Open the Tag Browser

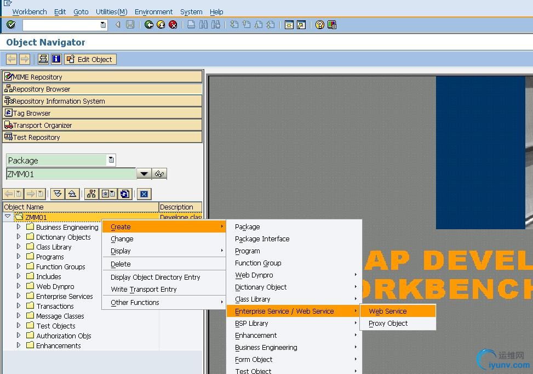[x=102, y=113]
